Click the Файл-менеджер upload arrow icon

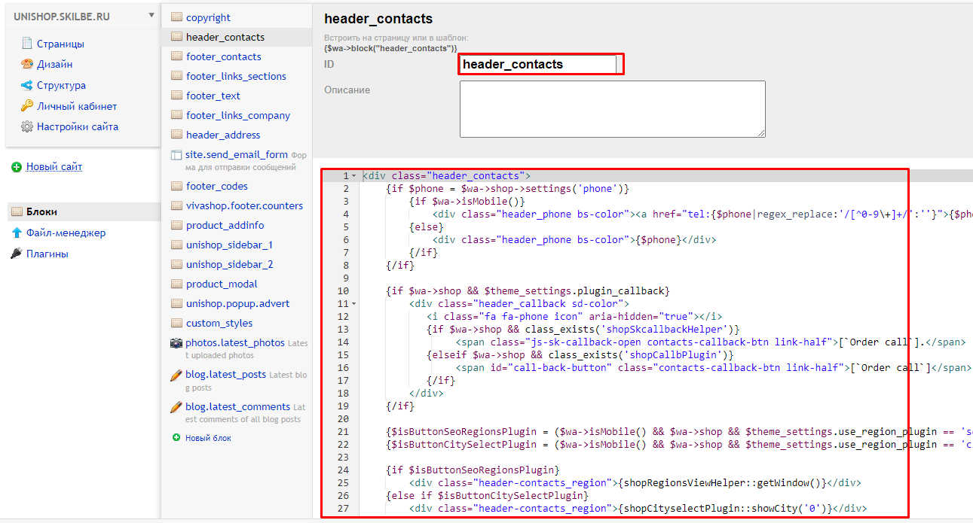pyautogui.click(x=17, y=233)
